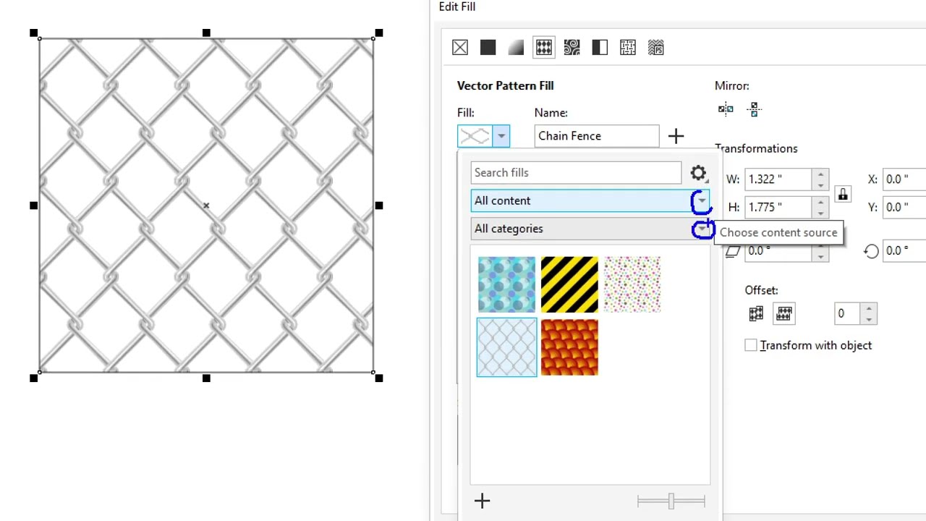
Task: Select the Uniform fill icon
Action: point(488,48)
